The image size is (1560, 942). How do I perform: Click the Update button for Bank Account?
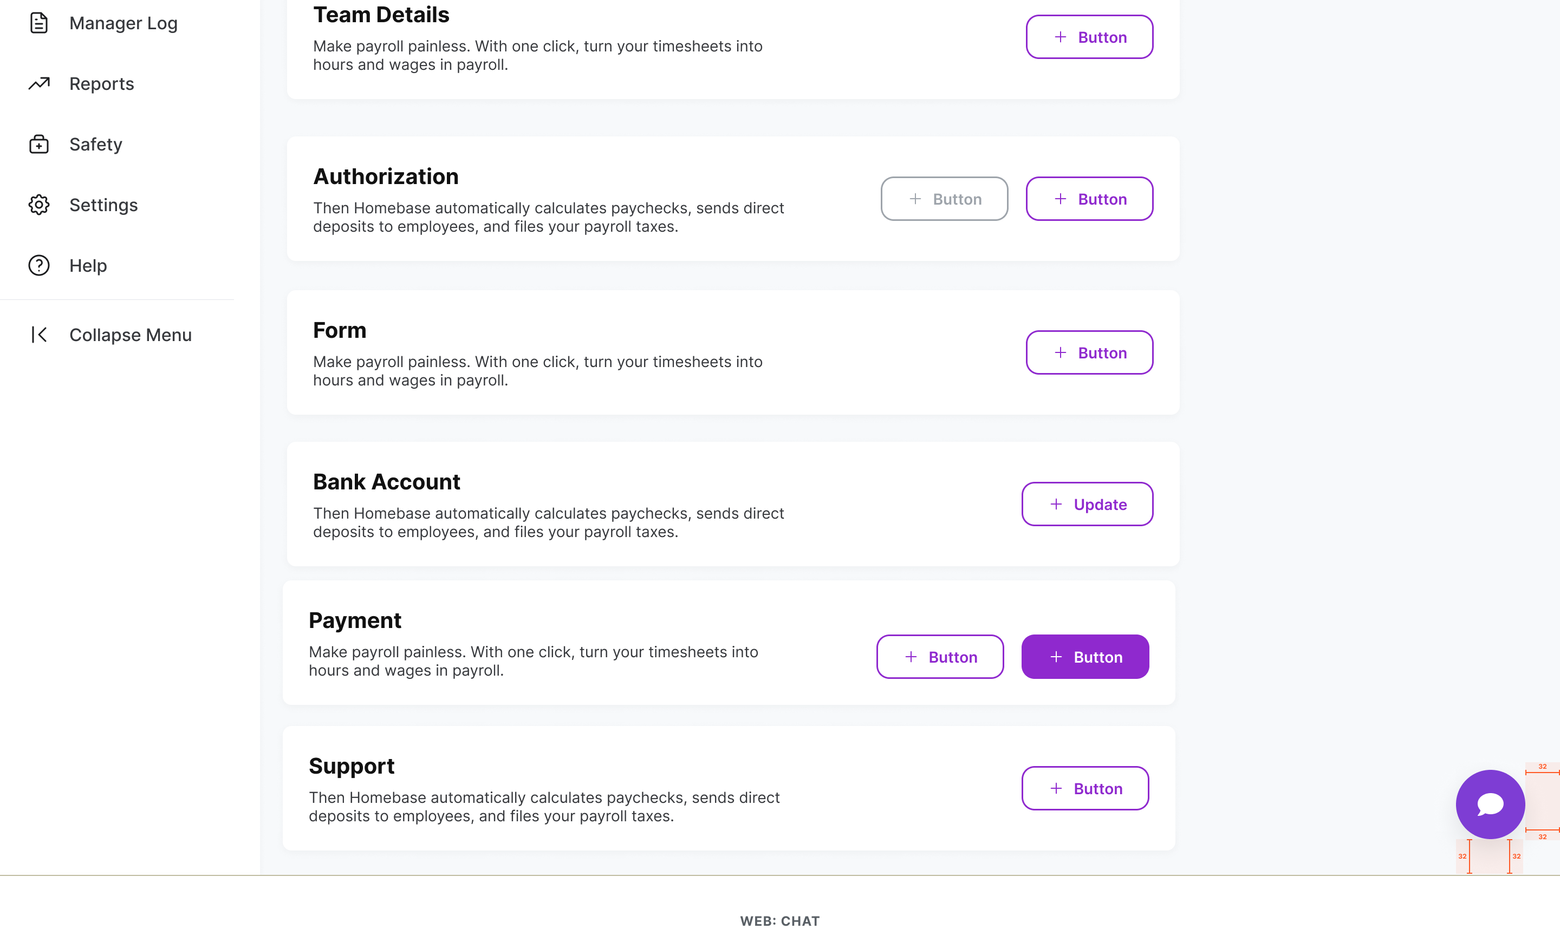coord(1087,504)
